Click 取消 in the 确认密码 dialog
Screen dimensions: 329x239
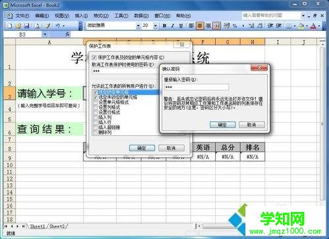251,125
